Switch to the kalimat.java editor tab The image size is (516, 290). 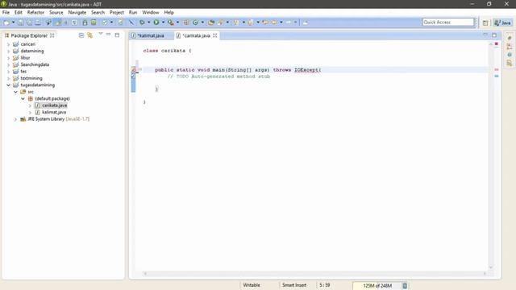tap(151, 35)
